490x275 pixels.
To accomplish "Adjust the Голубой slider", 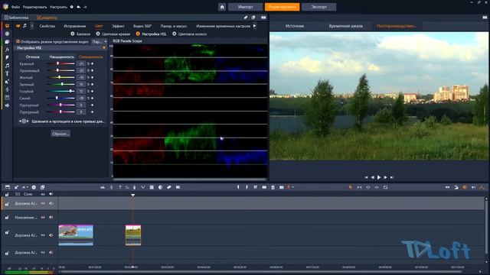I will tap(61, 91).
